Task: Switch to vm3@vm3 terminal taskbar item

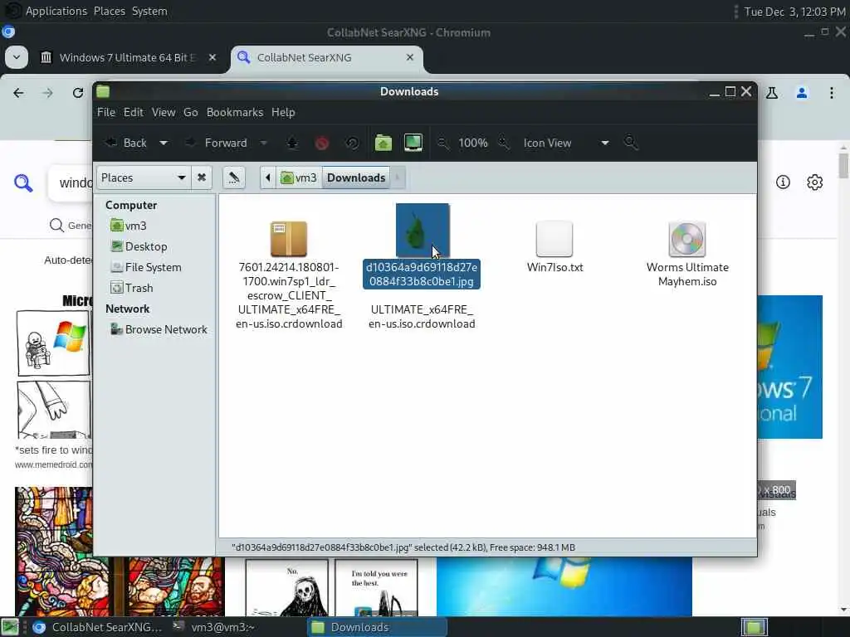Action: tap(214, 627)
